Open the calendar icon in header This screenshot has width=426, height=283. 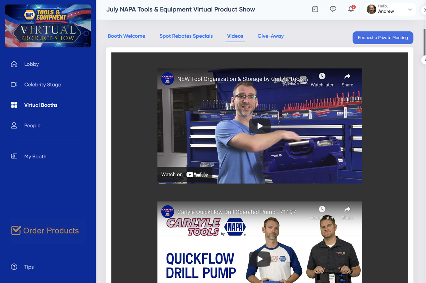[x=315, y=9]
